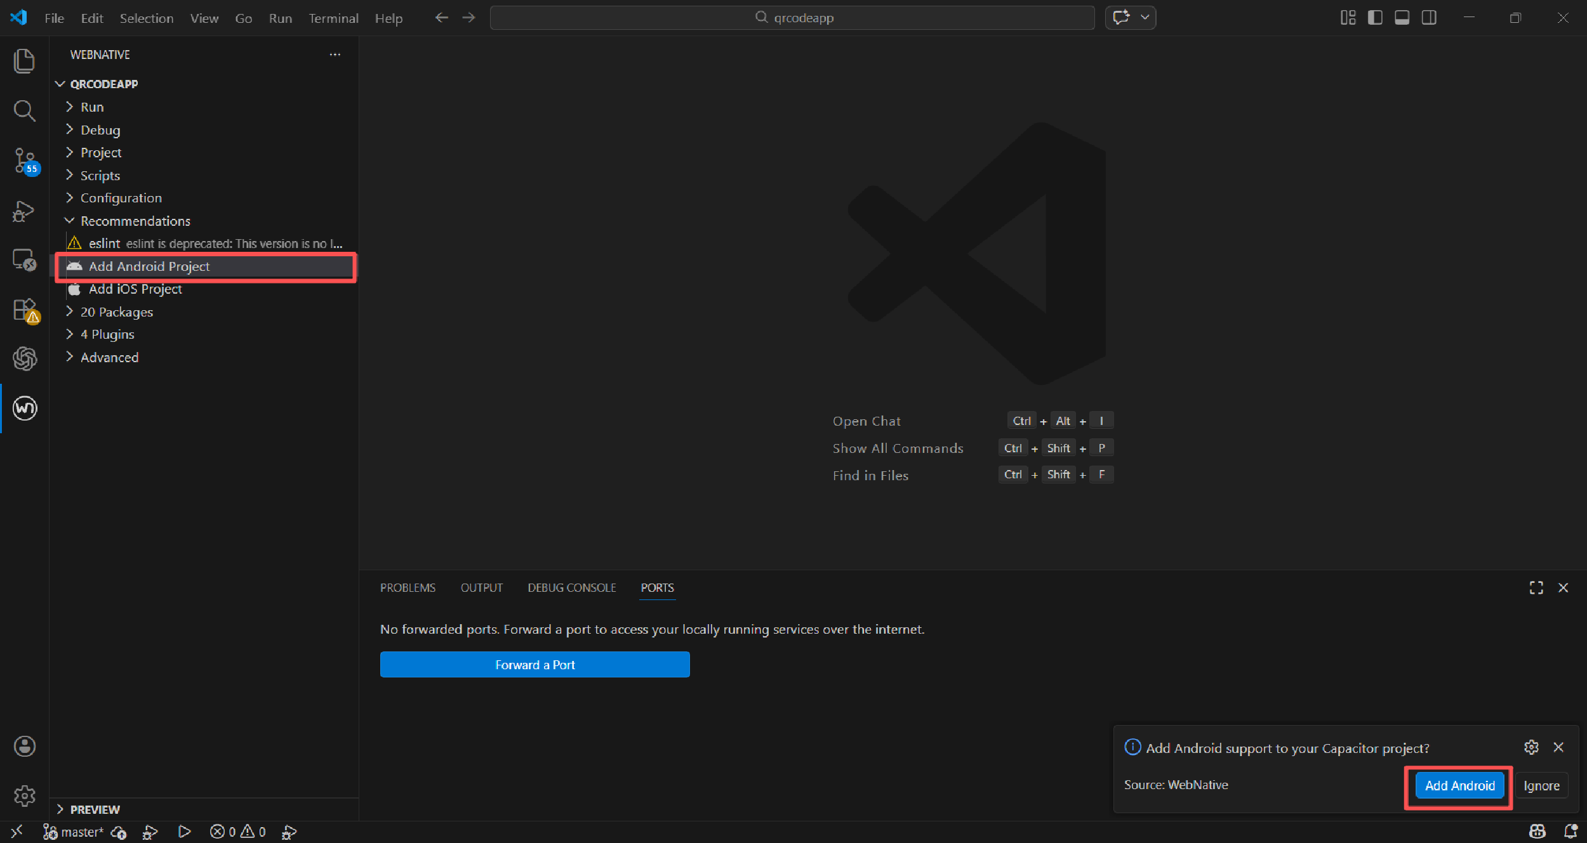Open the Help menu
The width and height of the screenshot is (1587, 843).
pos(388,18)
